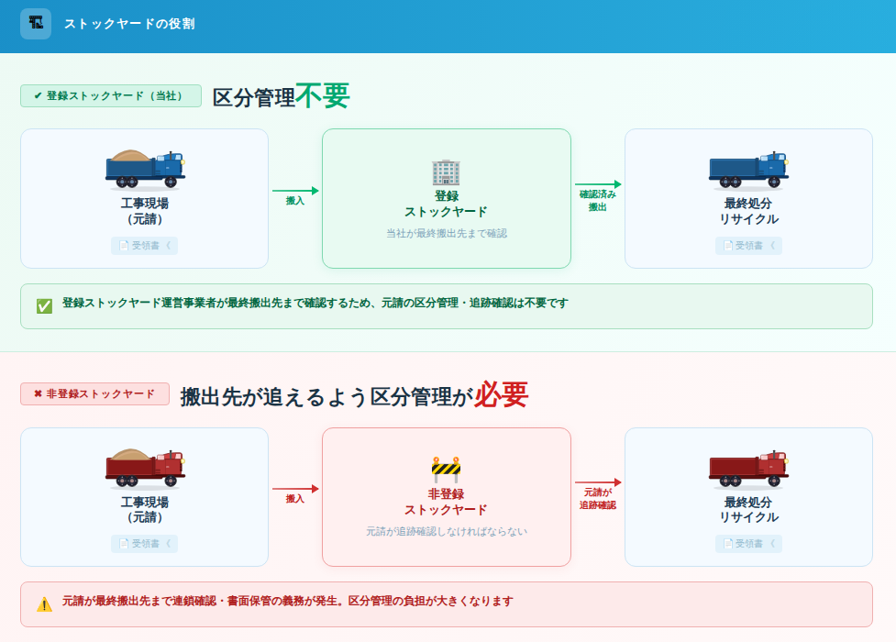The height and width of the screenshot is (642, 896).
Task: Click the green 確認済み搬出 arrow
Action: [x=598, y=185]
